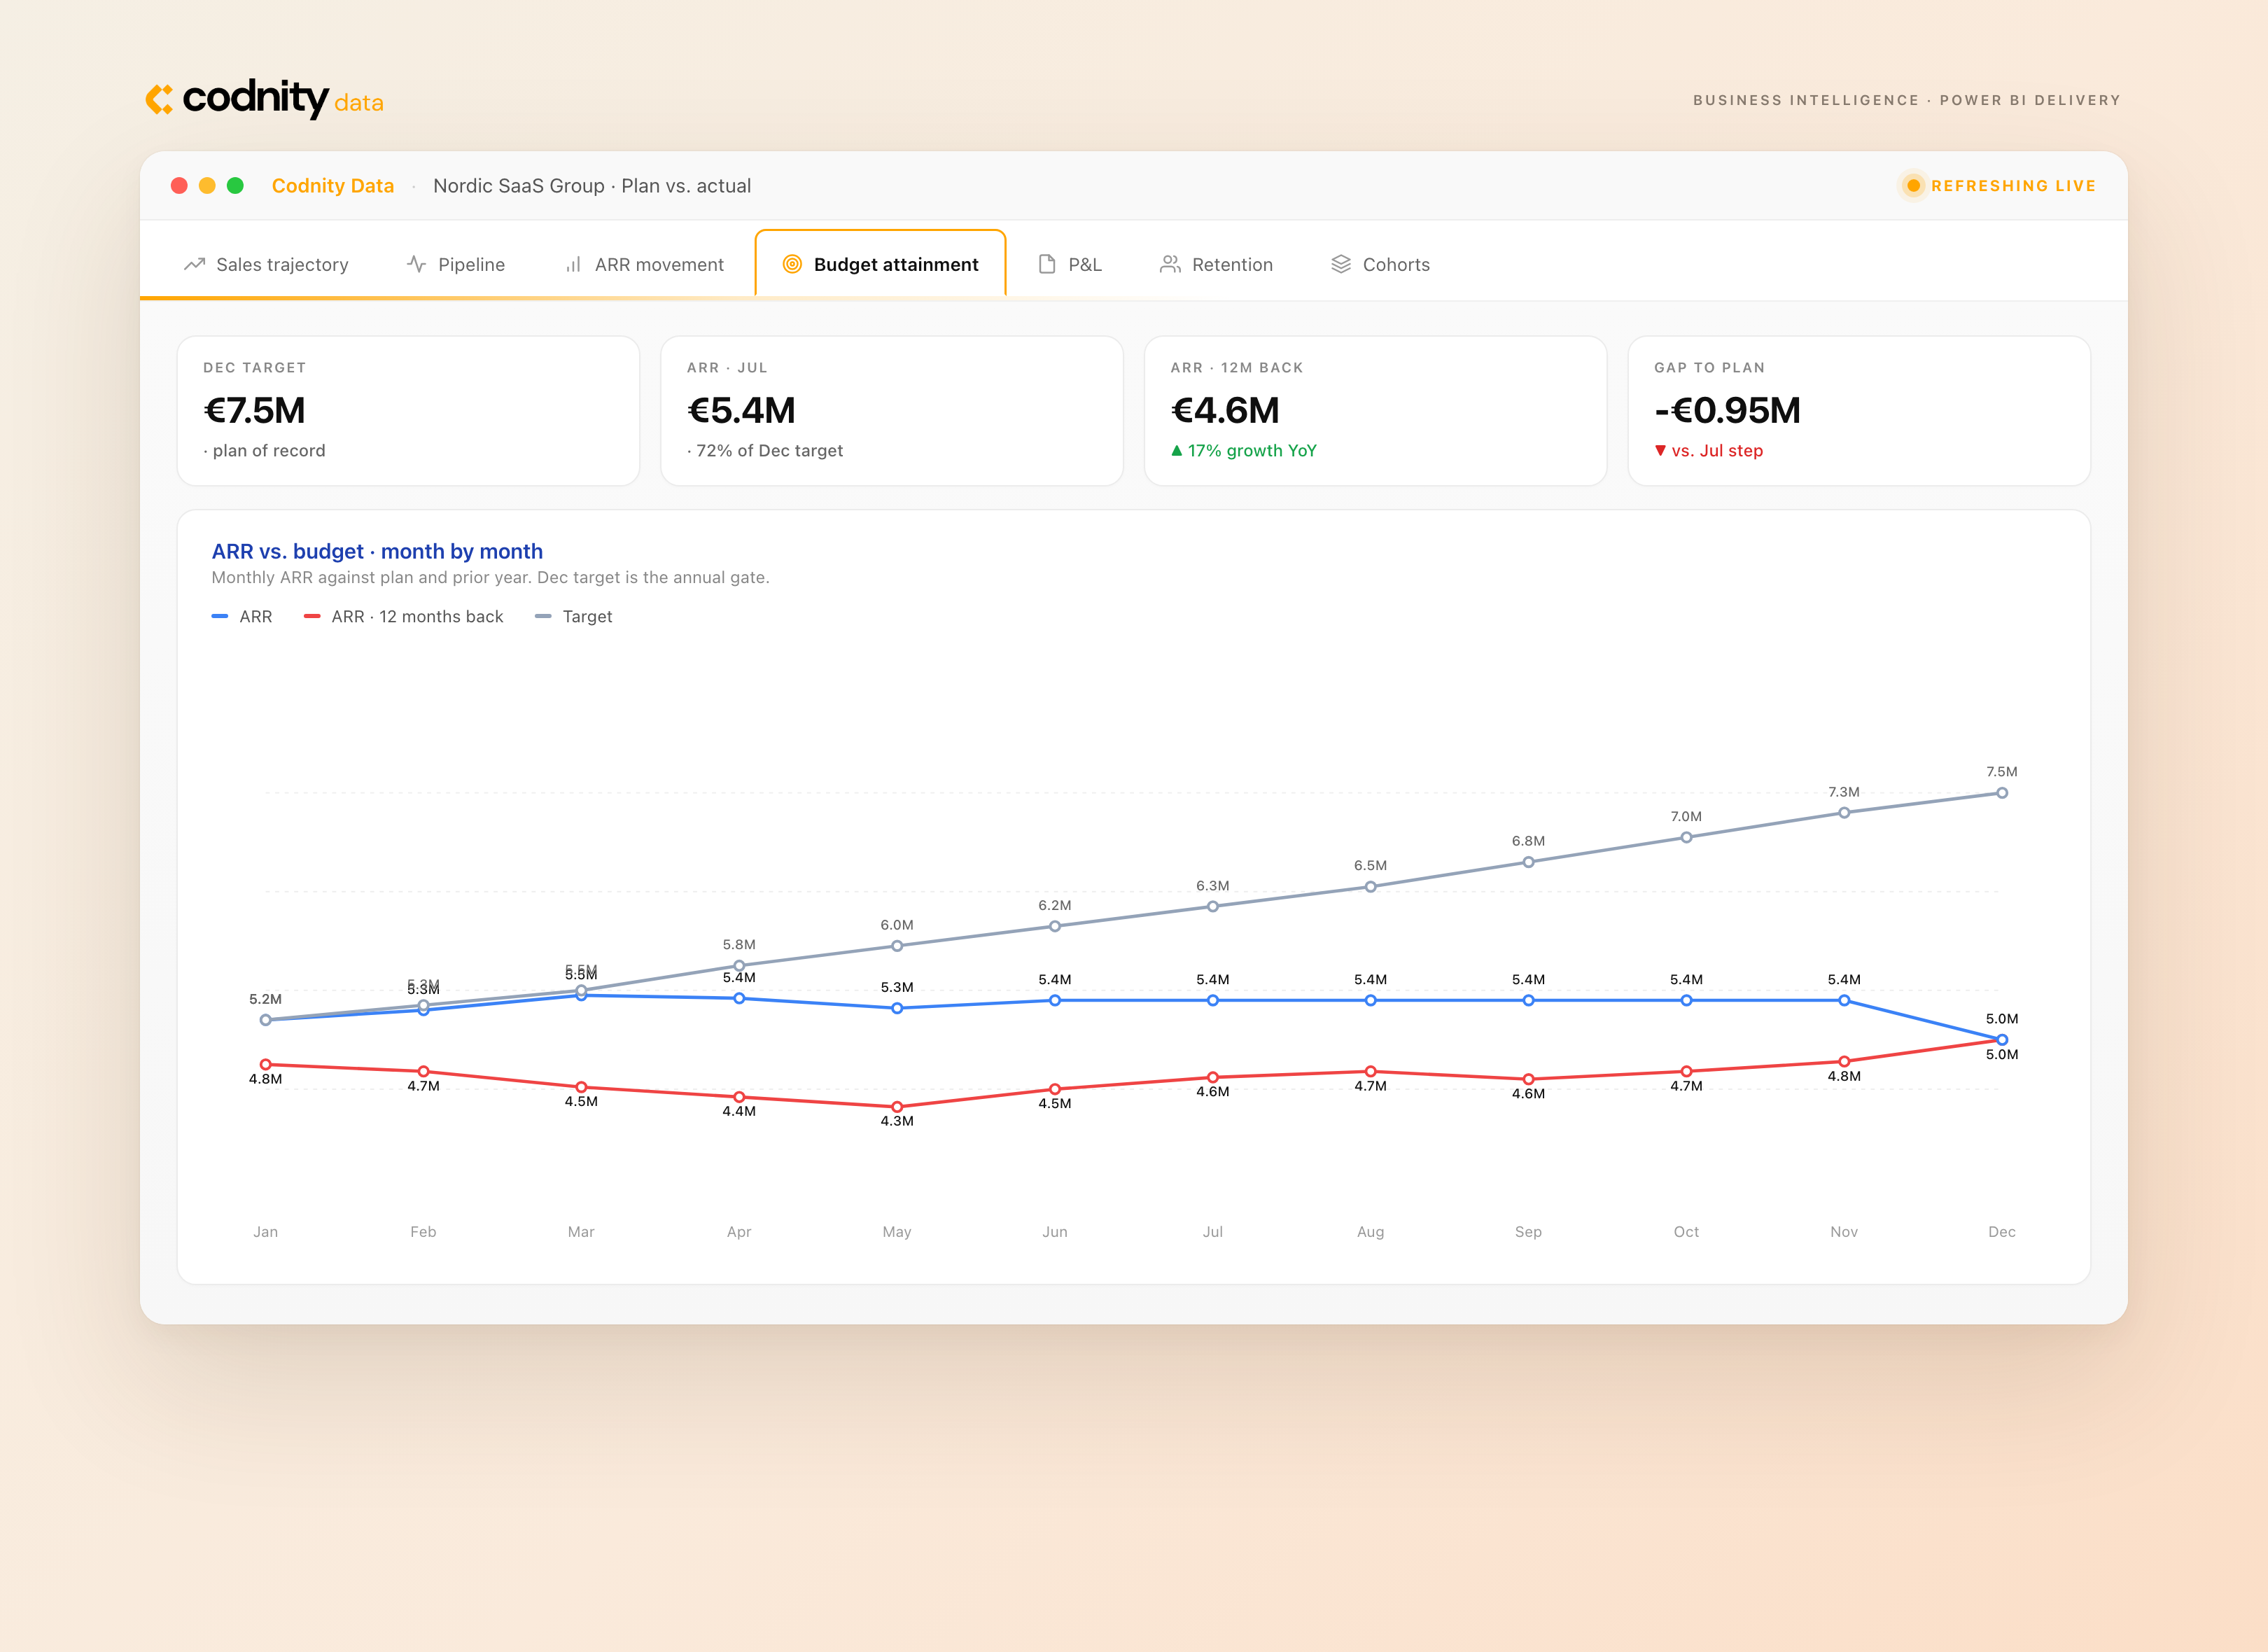The image size is (2268, 1652).
Task: Click the yellow minimize window dot
Action: (207, 186)
